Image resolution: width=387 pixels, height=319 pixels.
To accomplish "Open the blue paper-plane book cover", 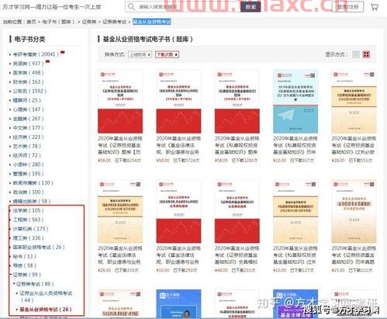I will point(295,102).
